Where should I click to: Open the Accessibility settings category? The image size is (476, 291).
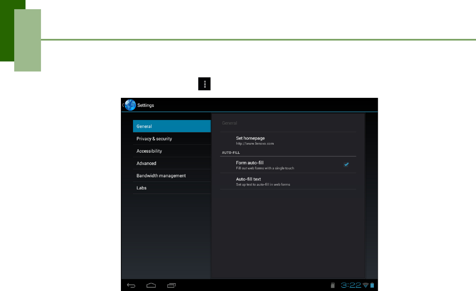click(172, 151)
